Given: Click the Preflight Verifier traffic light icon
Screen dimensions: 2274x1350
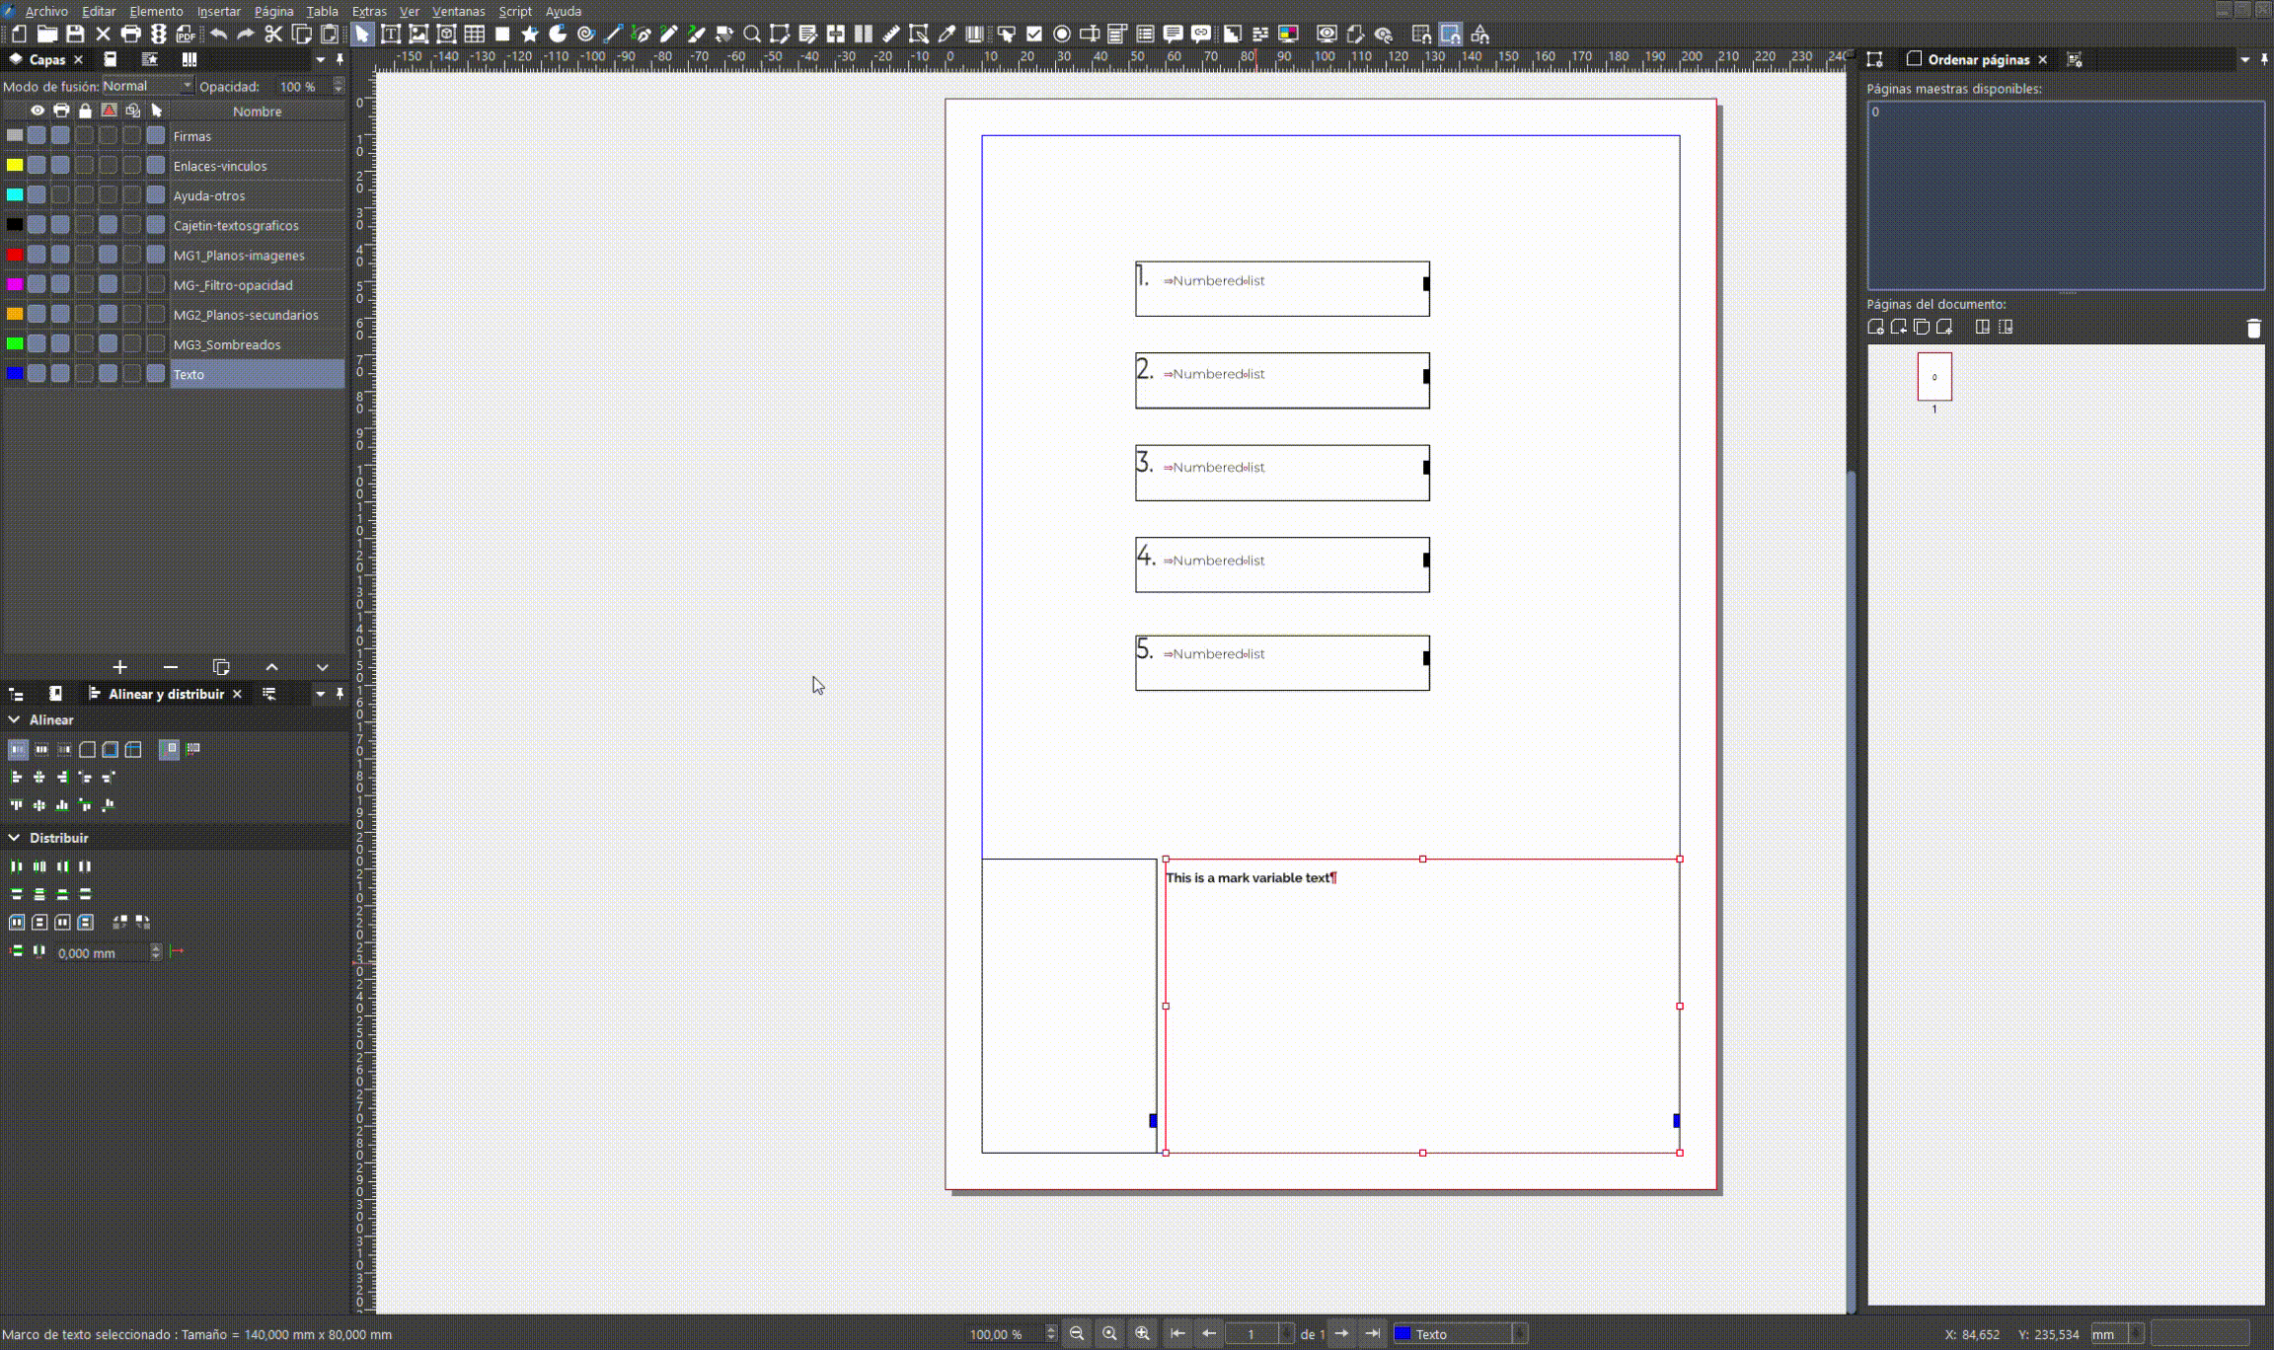Looking at the screenshot, I should pyautogui.click(x=158, y=35).
